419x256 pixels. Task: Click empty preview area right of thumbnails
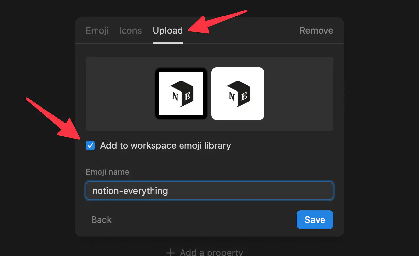299,94
